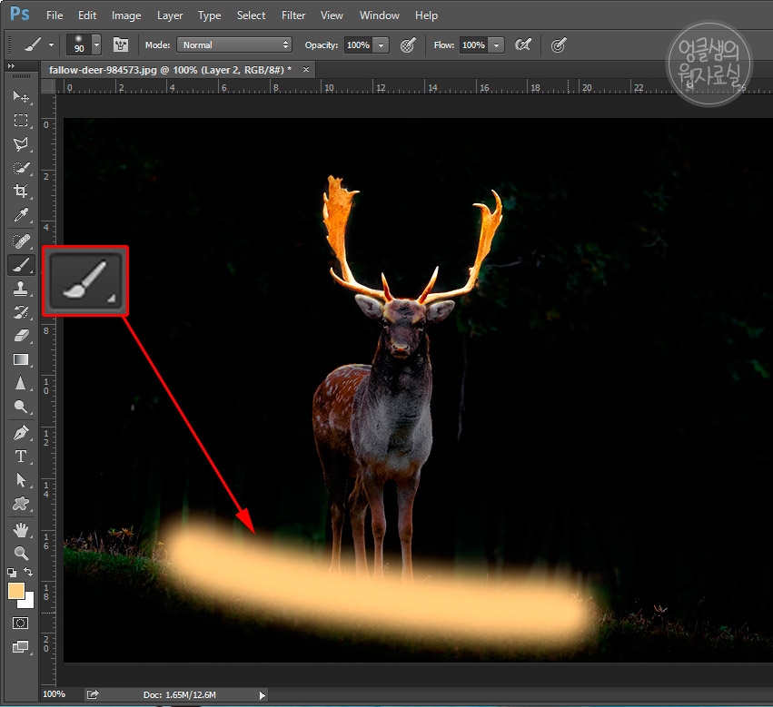The image size is (773, 707).
Task: Open the Help menu
Action: pyautogui.click(x=426, y=15)
